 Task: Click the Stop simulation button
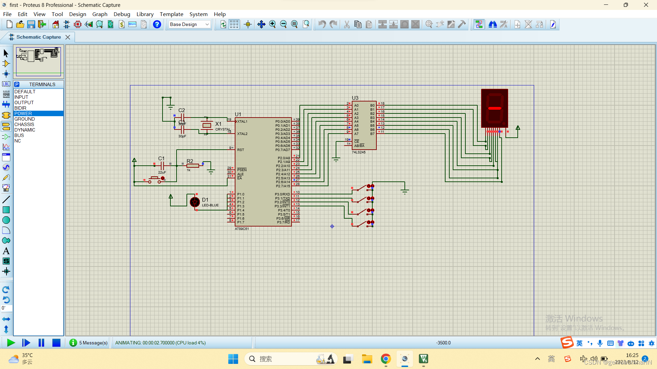pos(56,343)
